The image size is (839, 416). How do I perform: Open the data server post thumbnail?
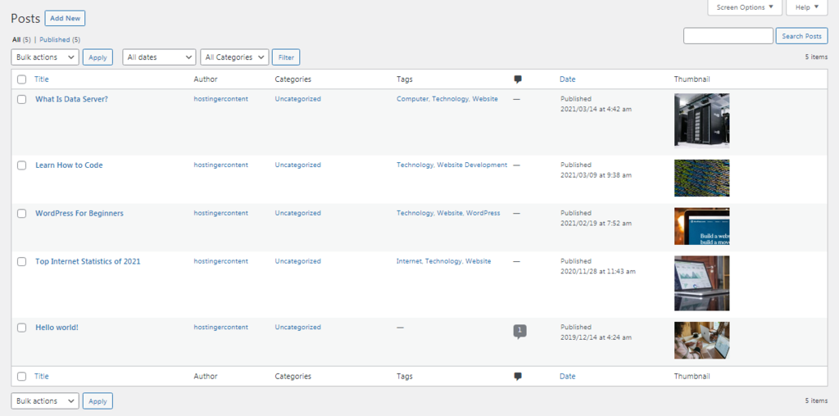[x=701, y=120]
